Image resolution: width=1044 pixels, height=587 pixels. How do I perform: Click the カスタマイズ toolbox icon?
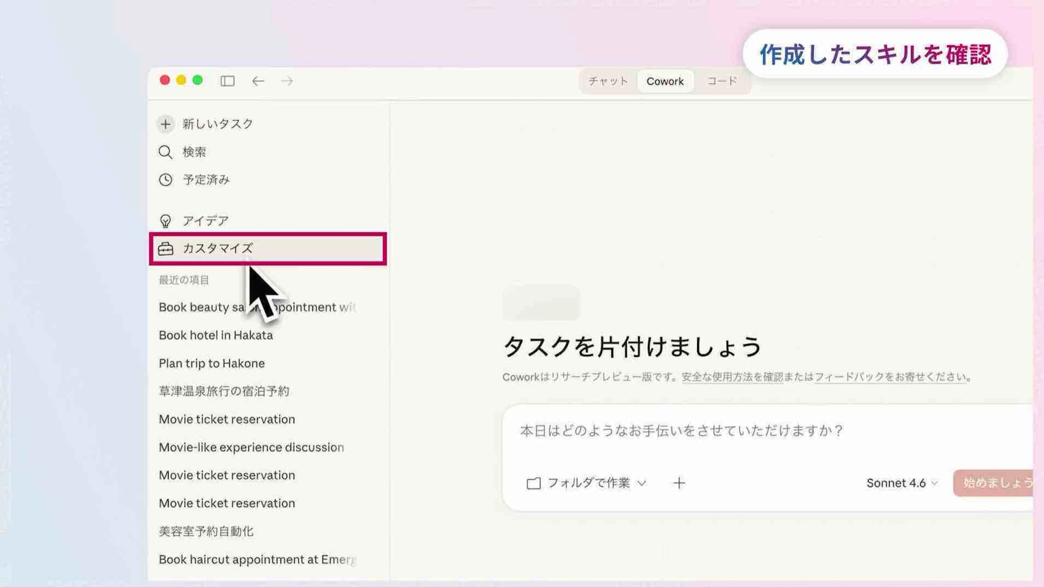click(165, 249)
